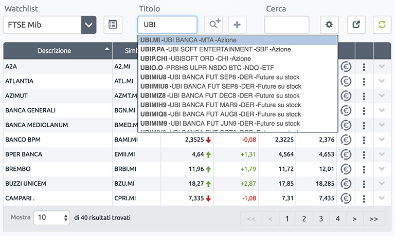The height and width of the screenshot is (236, 395).
Task: Click the next page > button
Action: [x=354, y=219]
